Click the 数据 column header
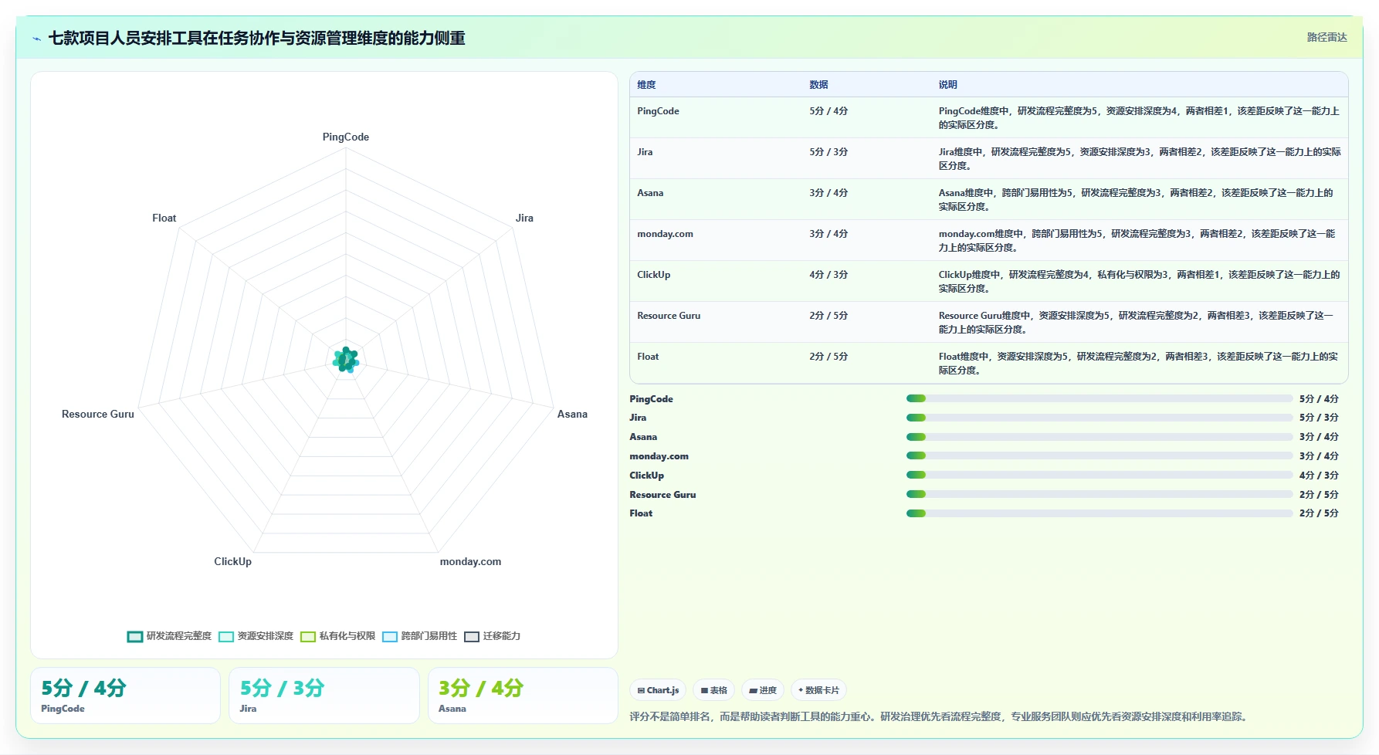The image size is (1379, 755). click(819, 85)
